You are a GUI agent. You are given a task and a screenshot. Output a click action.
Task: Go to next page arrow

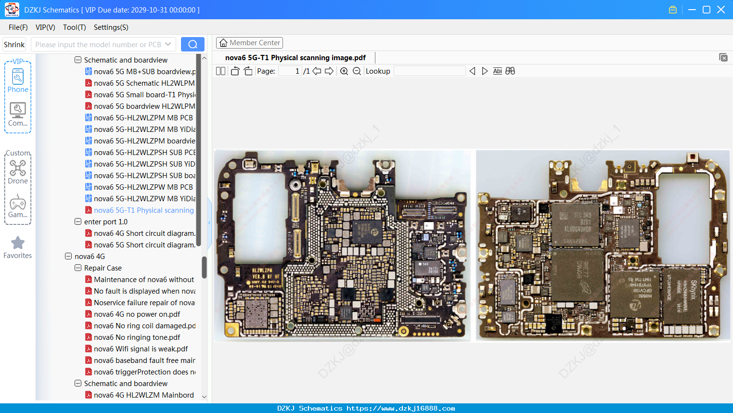tap(329, 71)
